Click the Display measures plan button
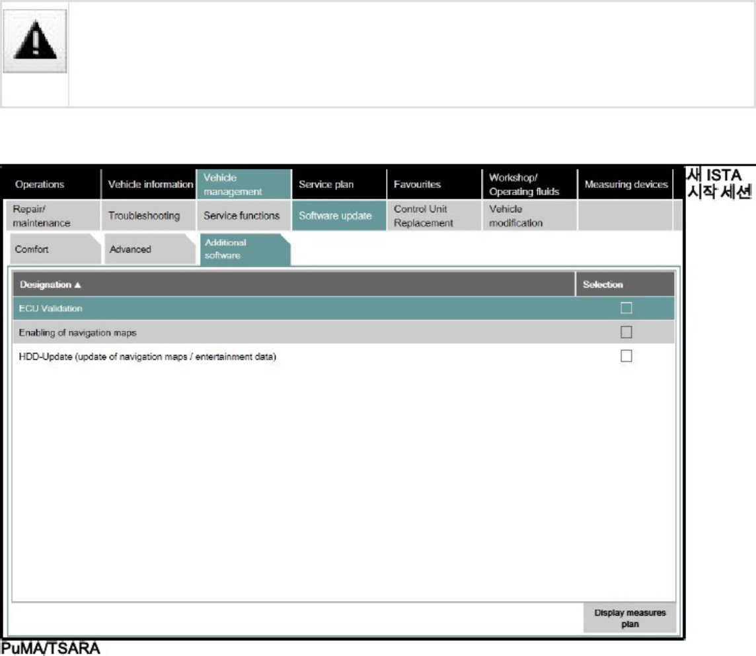756x656 pixels. (629, 618)
